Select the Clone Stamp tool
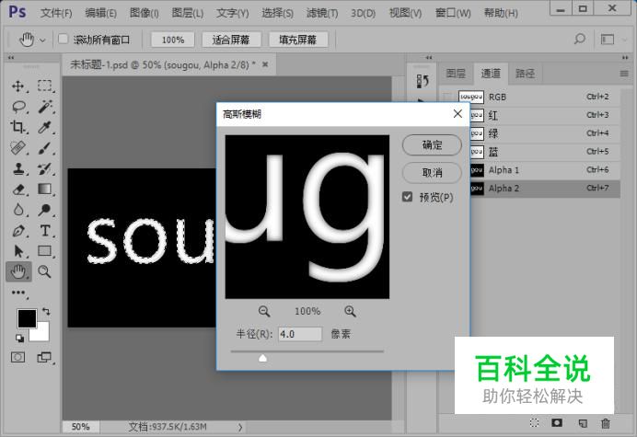 [17, 168]
